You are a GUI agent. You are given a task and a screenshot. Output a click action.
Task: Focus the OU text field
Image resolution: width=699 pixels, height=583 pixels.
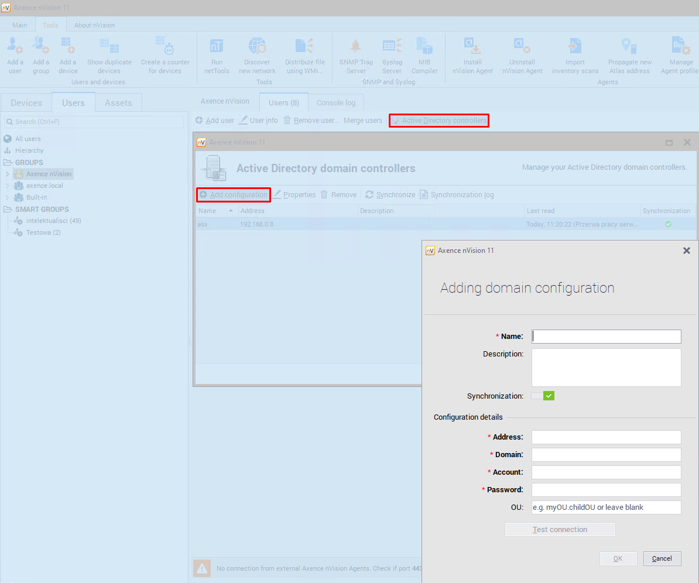[x=606, y=507]
